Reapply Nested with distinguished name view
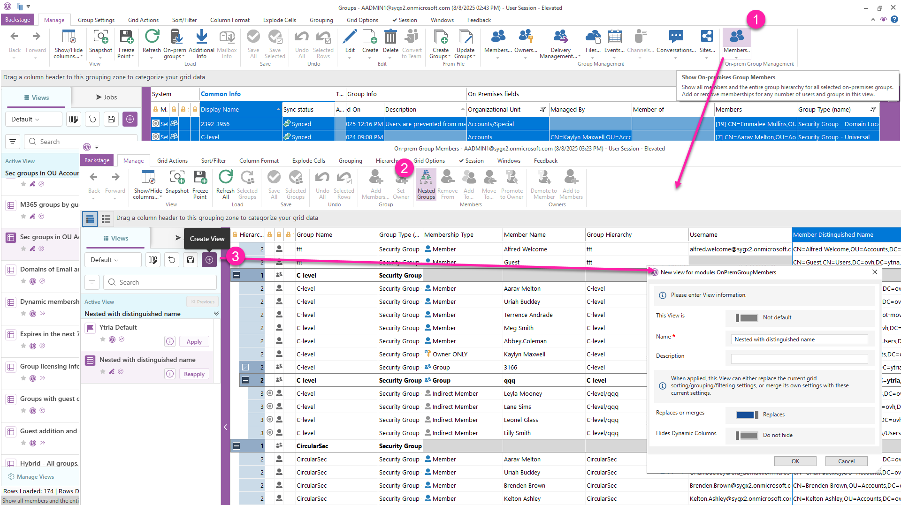This screenshot has height=505, width=901. (x=194, y=374)
